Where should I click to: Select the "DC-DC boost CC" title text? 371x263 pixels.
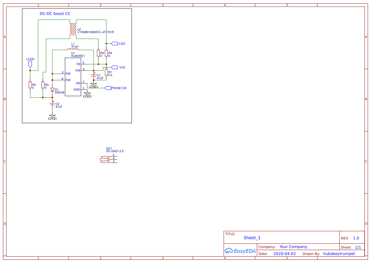coord(55,14)
